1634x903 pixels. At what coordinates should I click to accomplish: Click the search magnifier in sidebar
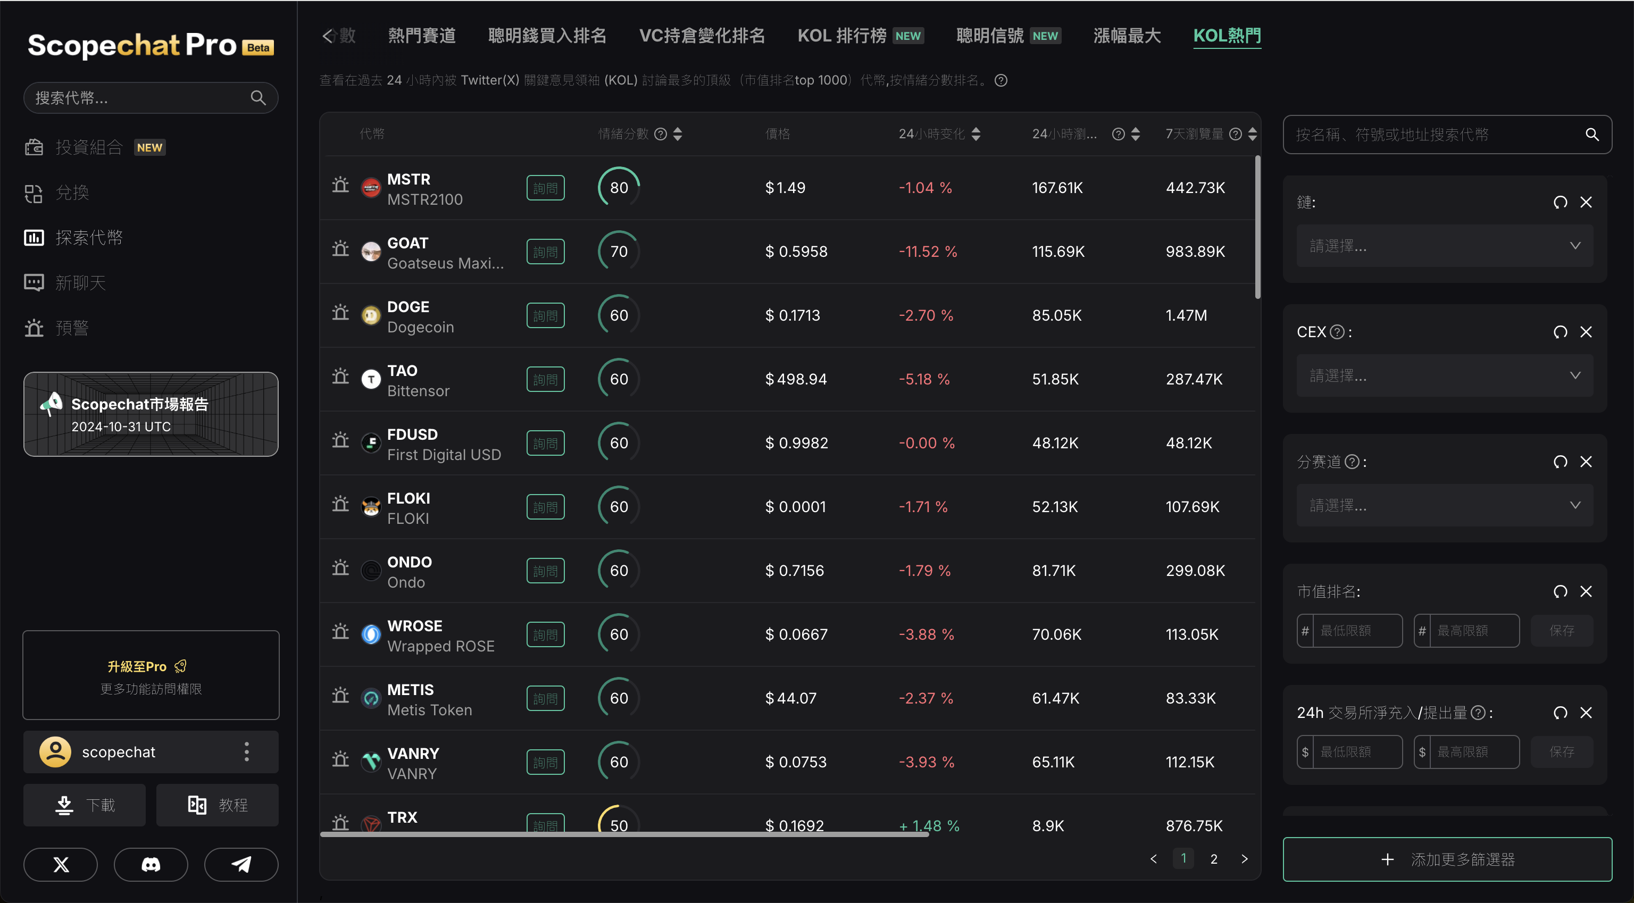pyautogui.click(x=257, y=98)
